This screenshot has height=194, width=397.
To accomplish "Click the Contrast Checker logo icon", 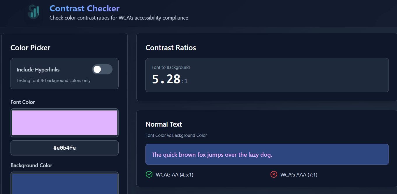I will click(33, 12).
